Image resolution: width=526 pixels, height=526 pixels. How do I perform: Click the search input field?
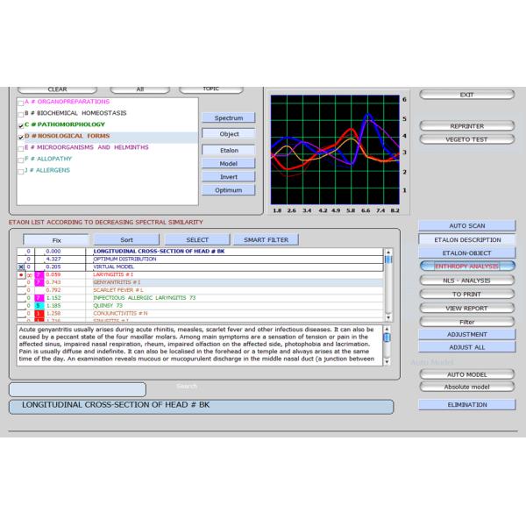point(77,388)
